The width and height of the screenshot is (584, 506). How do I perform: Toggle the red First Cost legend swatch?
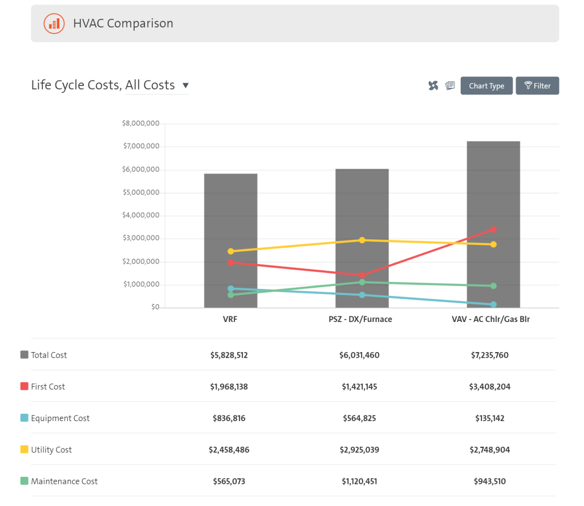click(24, 386)
